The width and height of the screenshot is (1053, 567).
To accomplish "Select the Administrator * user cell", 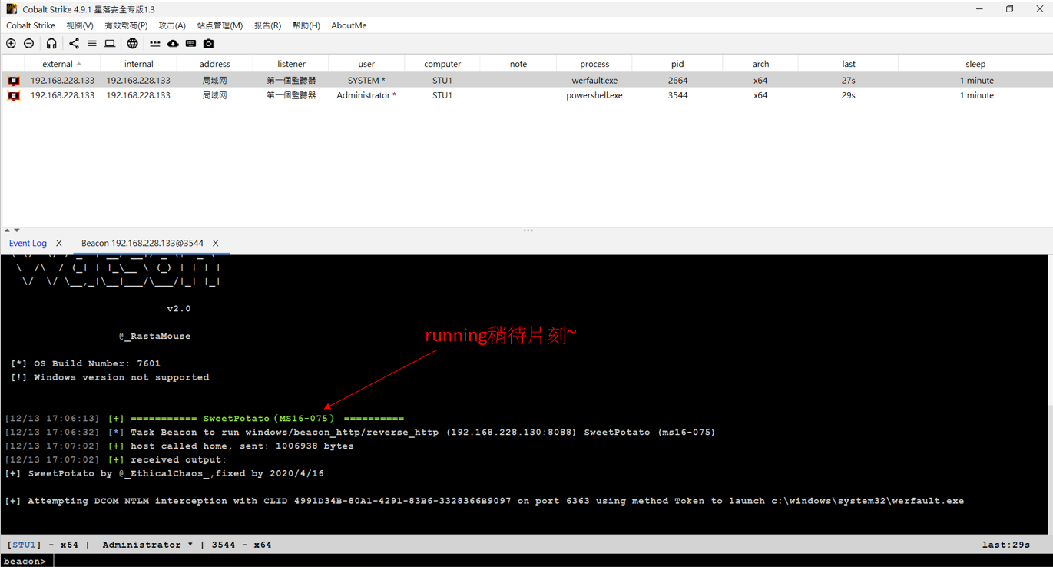I will point(366,95).
